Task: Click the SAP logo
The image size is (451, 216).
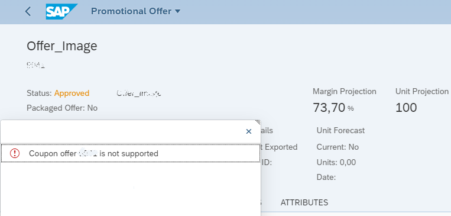Action: (61, 11)
